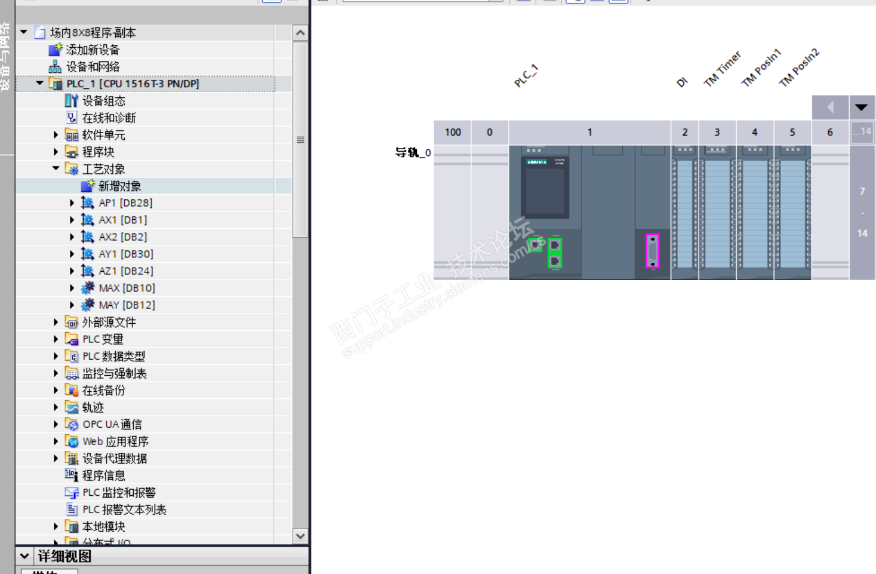
Task: Click the MAY [DB12] gear icon
Action: tap(88, 305)
